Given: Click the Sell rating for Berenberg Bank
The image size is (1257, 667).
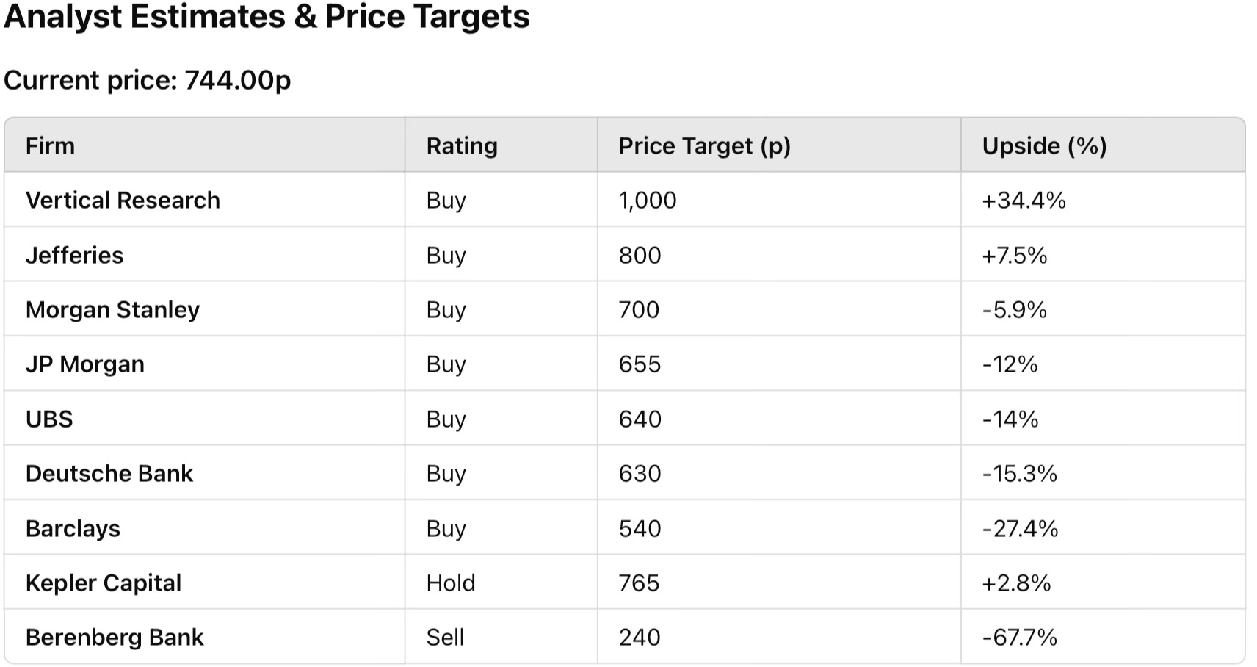Looking at the screenshot, I should click(x=445, y=637).
